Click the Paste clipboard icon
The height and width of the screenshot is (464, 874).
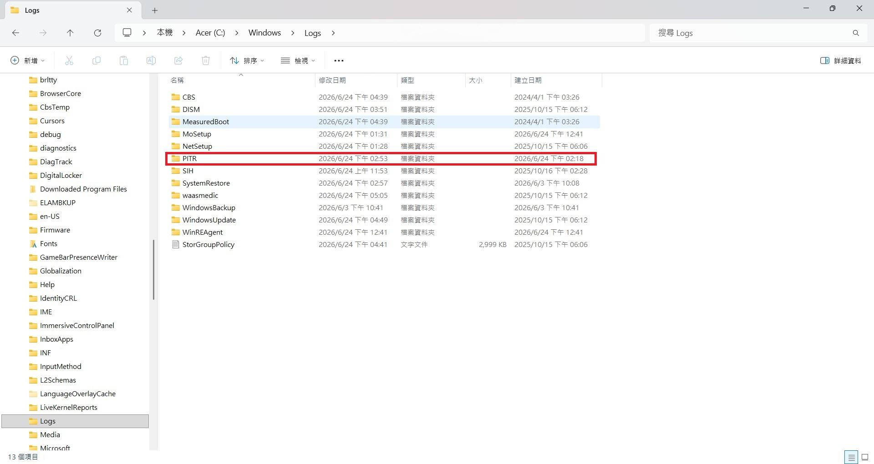click(x=124, y=61)
